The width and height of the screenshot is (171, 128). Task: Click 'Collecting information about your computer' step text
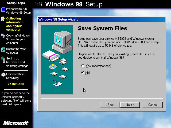coord(15,24)
